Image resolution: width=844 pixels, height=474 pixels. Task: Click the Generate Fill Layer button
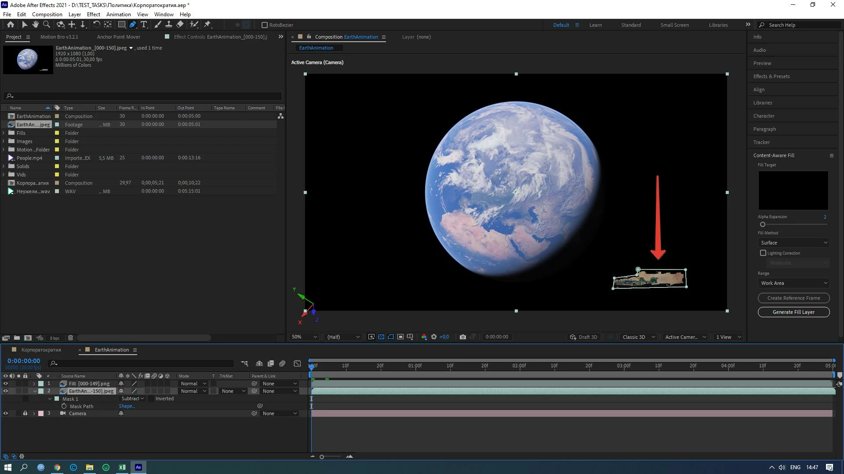point(793,312)
